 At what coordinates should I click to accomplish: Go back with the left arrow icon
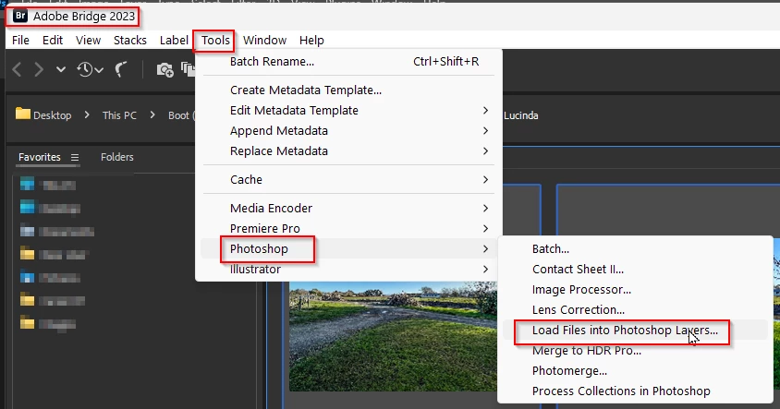[17, 69]
